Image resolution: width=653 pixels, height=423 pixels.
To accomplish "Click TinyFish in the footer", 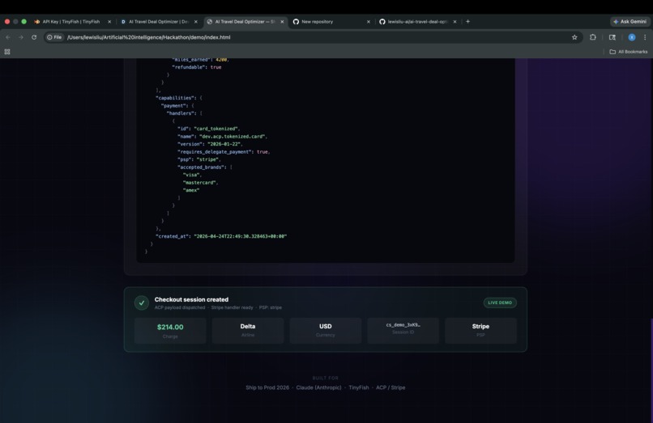I will (359, 387).
